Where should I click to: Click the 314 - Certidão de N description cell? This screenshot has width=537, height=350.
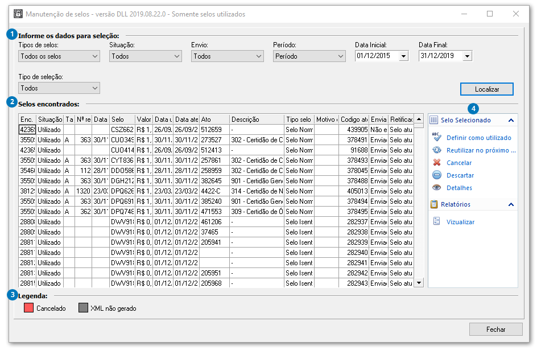click(257, 191)
